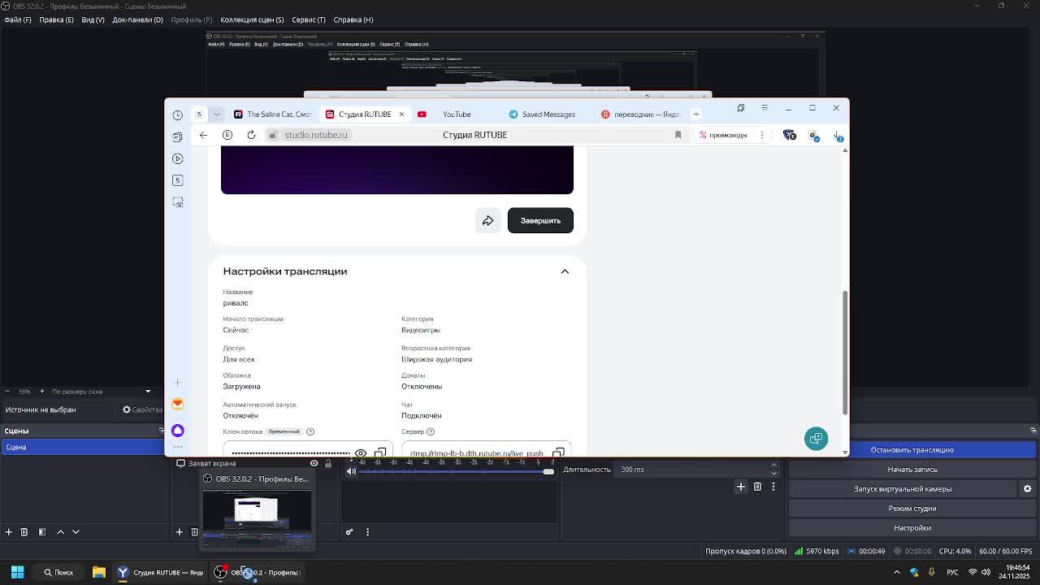Click Начать запись button

point(912,470)
